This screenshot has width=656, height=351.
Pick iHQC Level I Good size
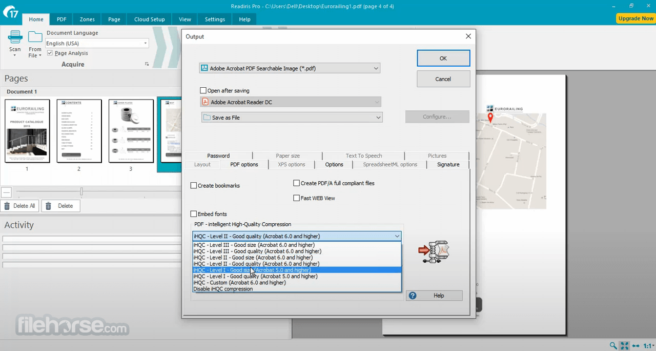(297, 270)
